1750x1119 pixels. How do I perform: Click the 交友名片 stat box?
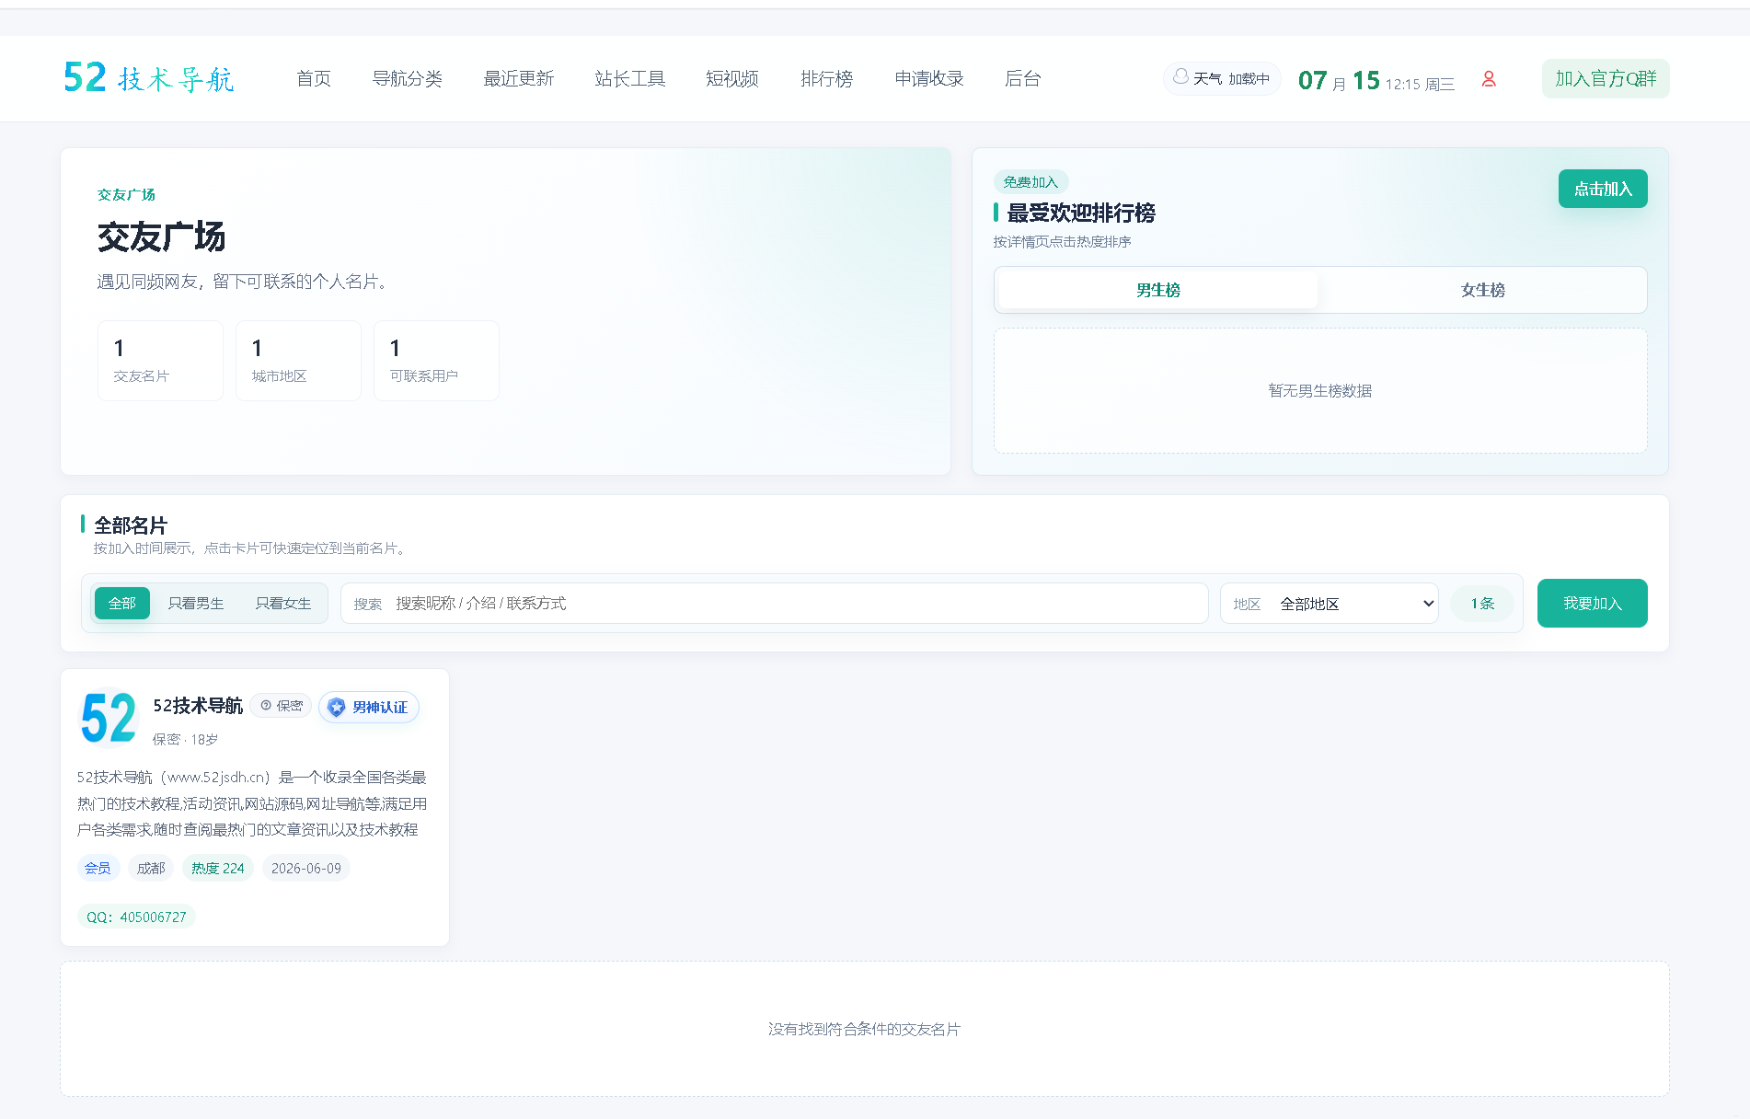pos(160,361)
